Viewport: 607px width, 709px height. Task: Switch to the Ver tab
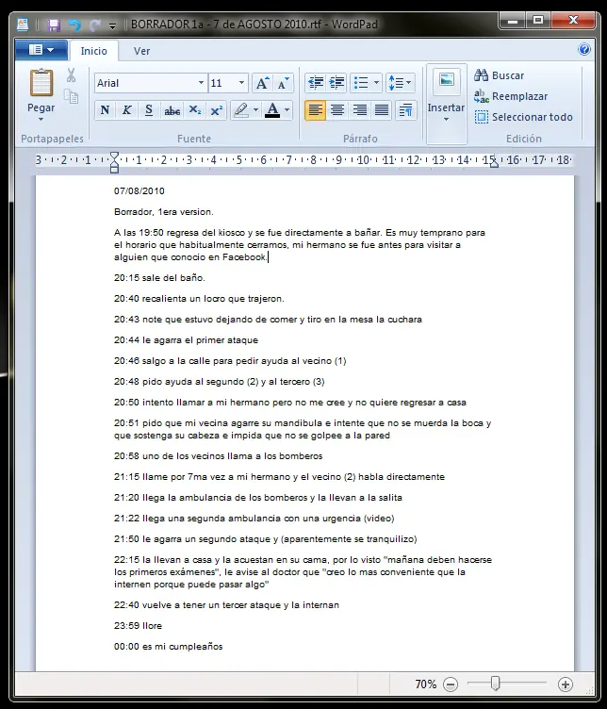click(x=141, y=51)
